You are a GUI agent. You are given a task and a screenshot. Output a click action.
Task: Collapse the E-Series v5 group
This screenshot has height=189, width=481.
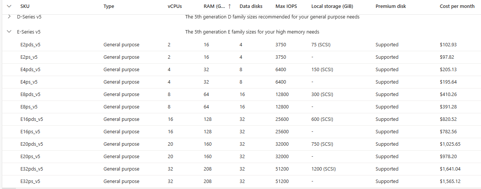pyautogui.click(x=9, y=32)
